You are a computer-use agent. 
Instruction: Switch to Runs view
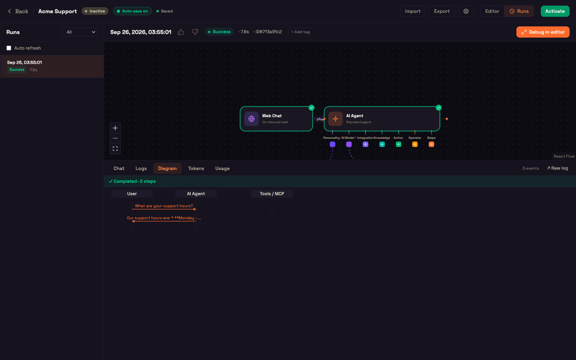(519, 11)
